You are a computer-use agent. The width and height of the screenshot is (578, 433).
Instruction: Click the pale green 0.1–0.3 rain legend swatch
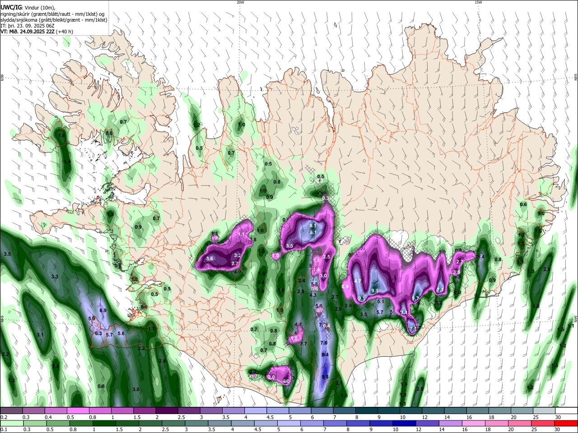(11, 424)
